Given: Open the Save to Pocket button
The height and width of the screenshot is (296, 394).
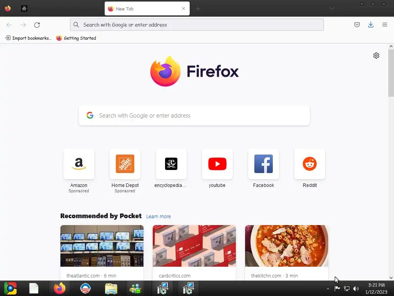Looking at the screenshot, I should [357, 25].
